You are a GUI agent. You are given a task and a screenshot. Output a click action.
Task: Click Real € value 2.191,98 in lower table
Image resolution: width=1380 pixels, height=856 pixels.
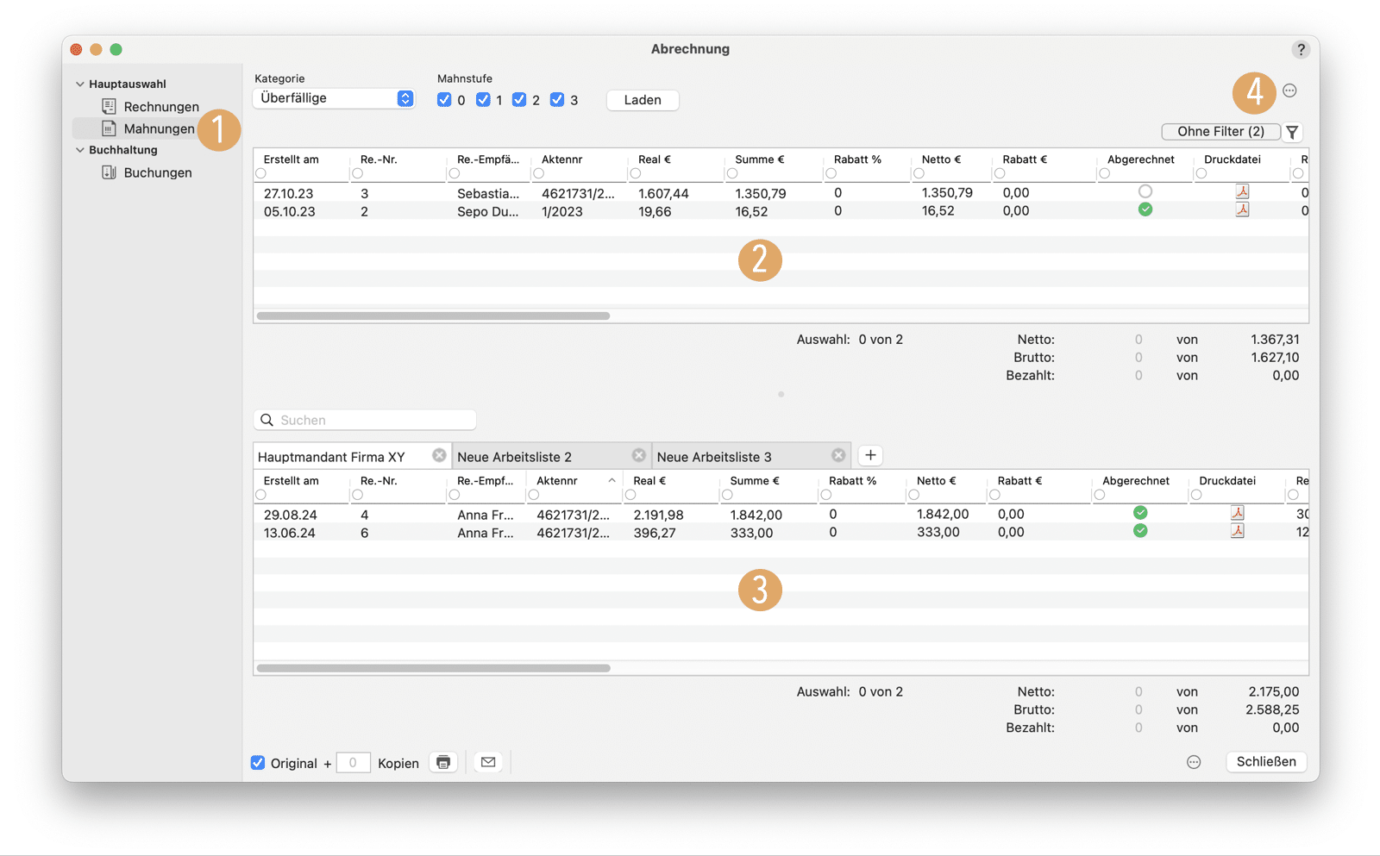(658, 515)
